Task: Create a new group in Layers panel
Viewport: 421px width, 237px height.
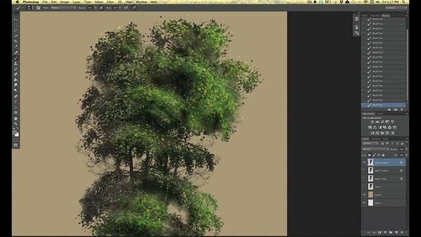Action: click(x=391, y=232)
